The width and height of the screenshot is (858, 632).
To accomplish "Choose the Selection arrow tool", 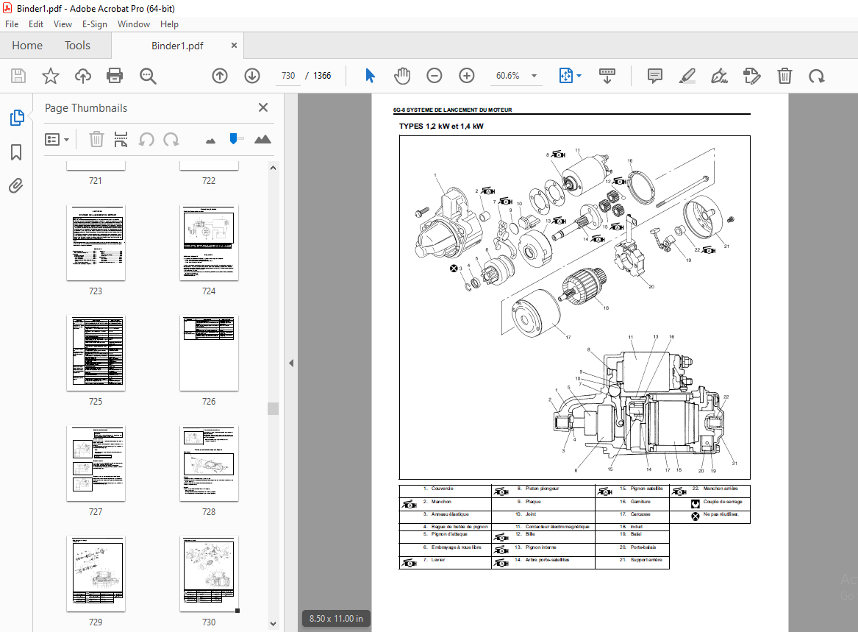I will pos(371,76).
